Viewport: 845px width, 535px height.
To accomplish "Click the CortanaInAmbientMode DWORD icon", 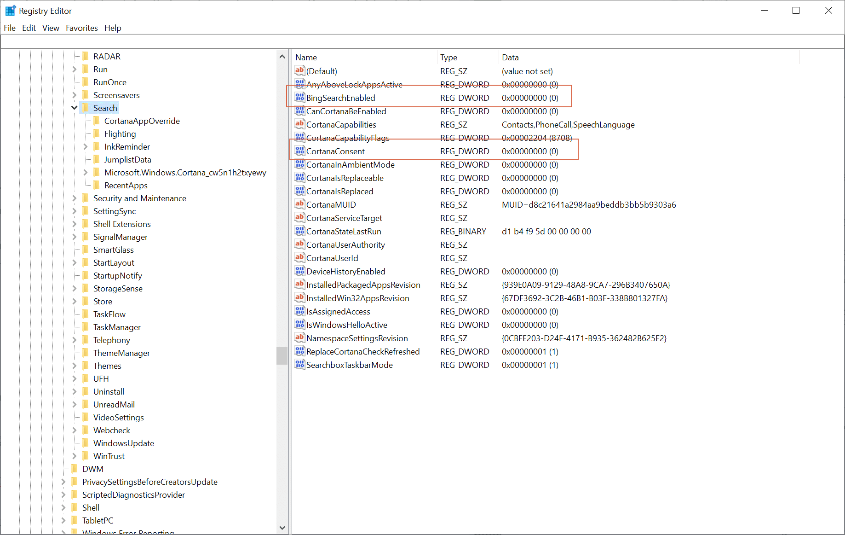I will coord(300,164).
